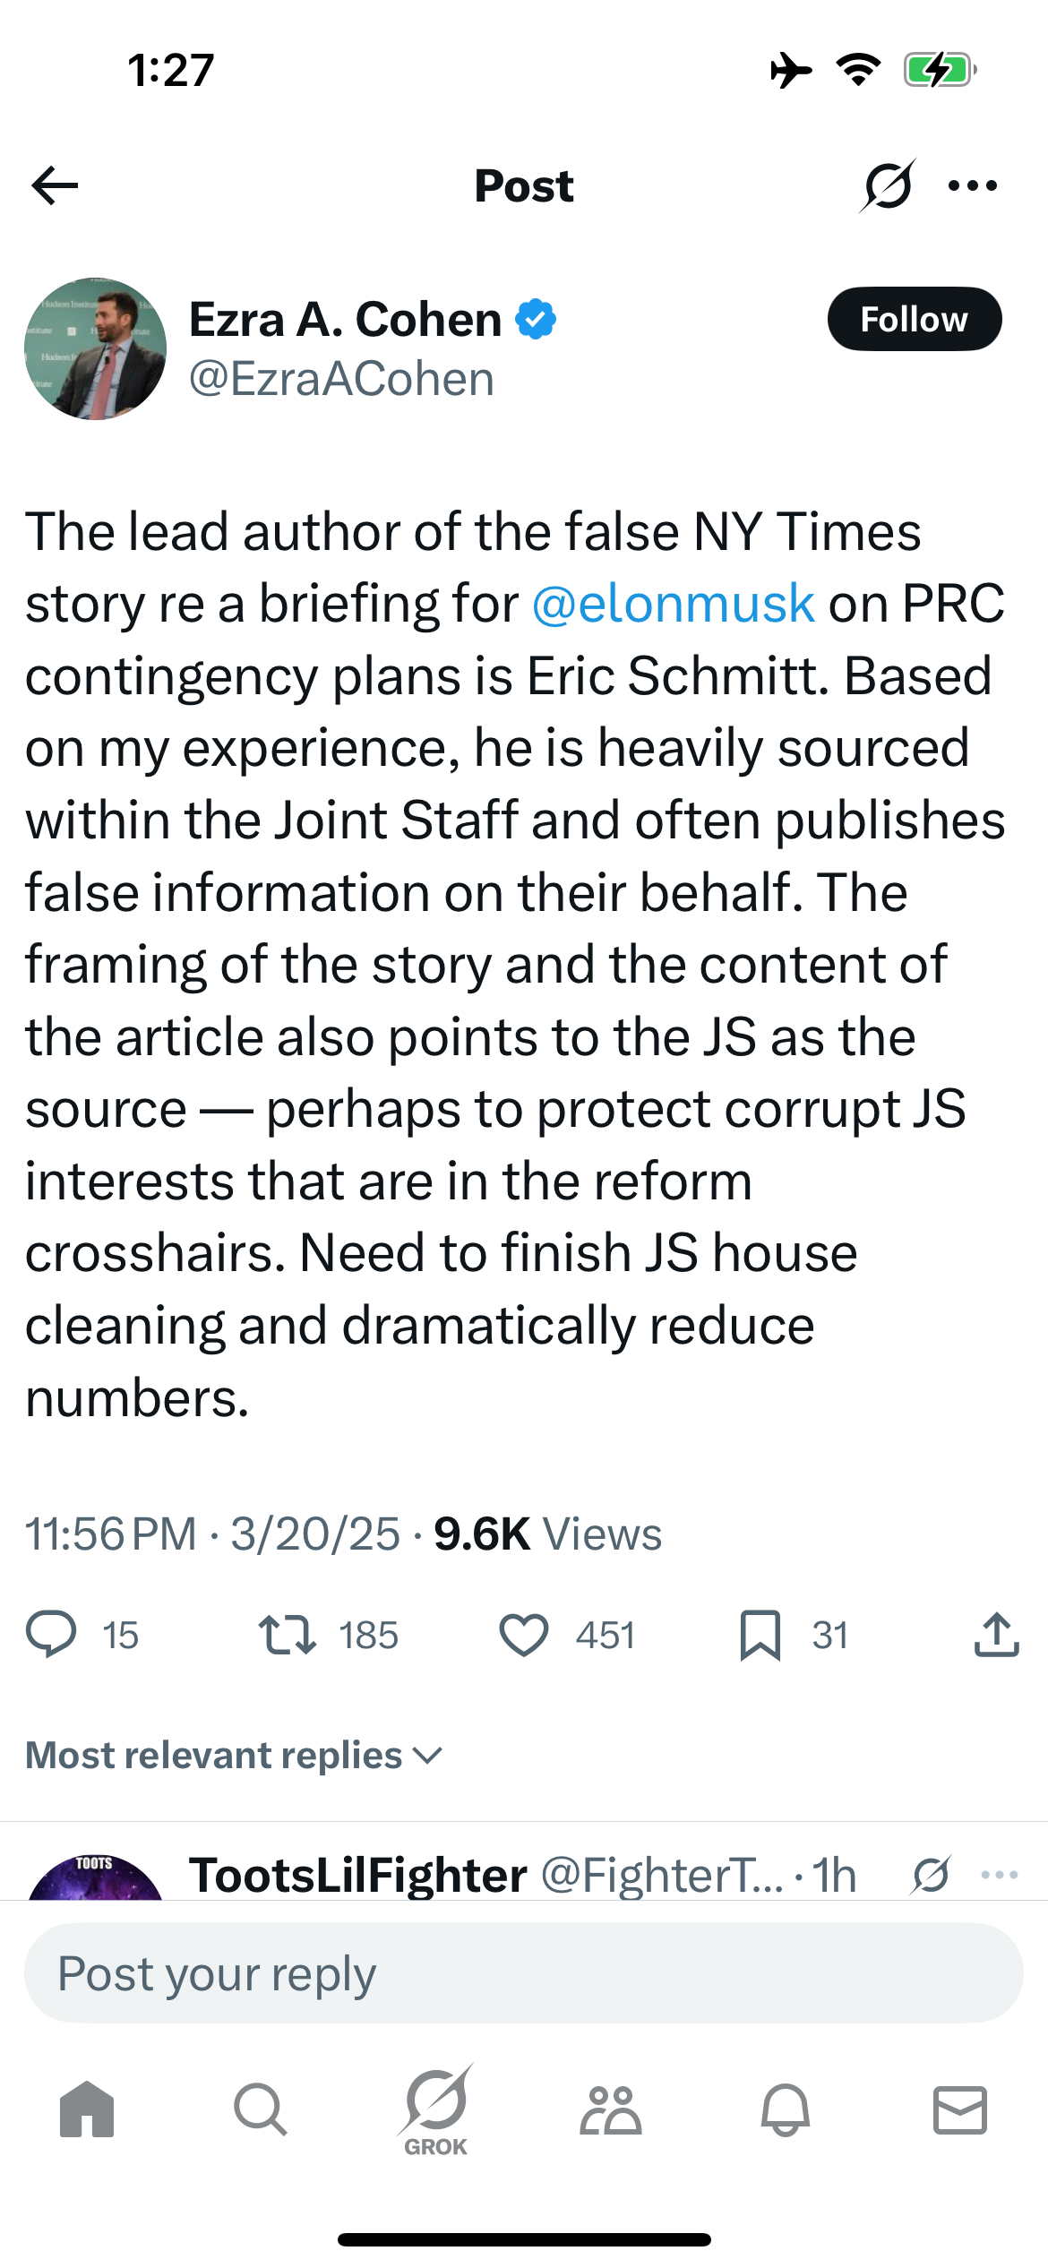1048x2268 pixels.
Task: Open the post's more options menu
Action: (x=973, y=185)
